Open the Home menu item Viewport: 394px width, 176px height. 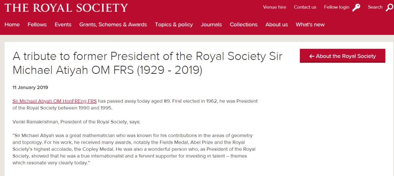point(12,24)
